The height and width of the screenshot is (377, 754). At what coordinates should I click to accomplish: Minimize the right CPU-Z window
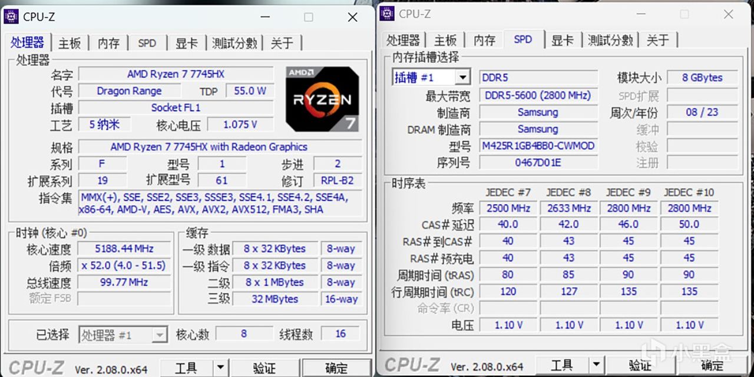point(641,14)
